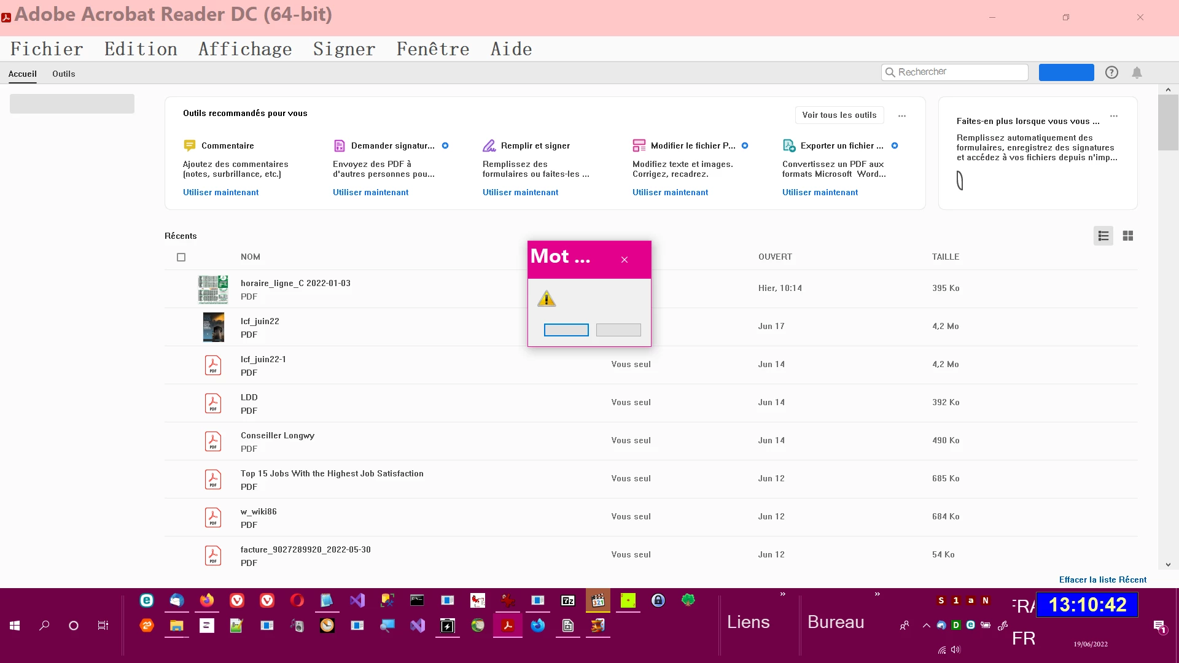
Task: Open the help question mark icon
Action: [1111, 72]
